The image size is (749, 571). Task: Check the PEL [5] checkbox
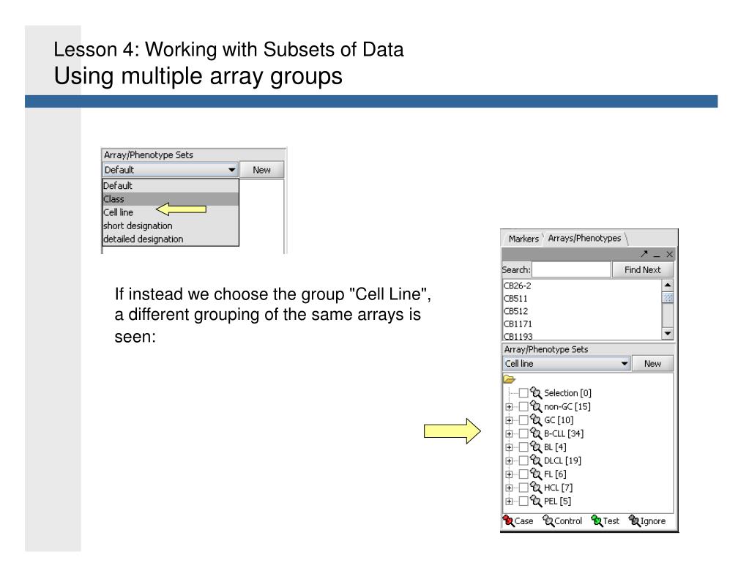(x=523, y=501)
